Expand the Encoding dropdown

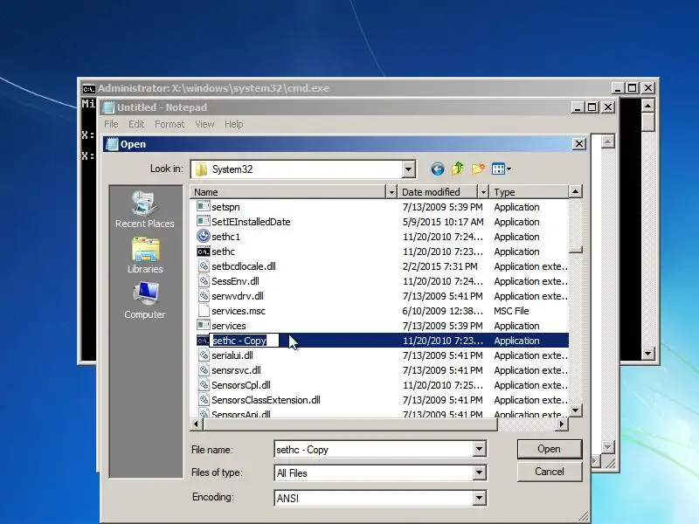coord(479,498)
